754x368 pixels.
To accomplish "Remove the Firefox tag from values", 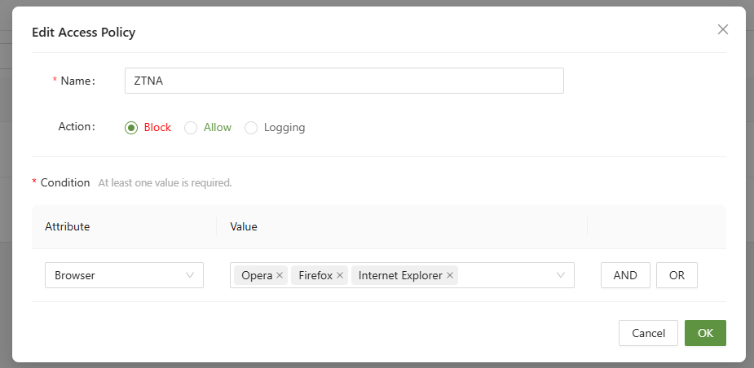I will click(340, 275).
